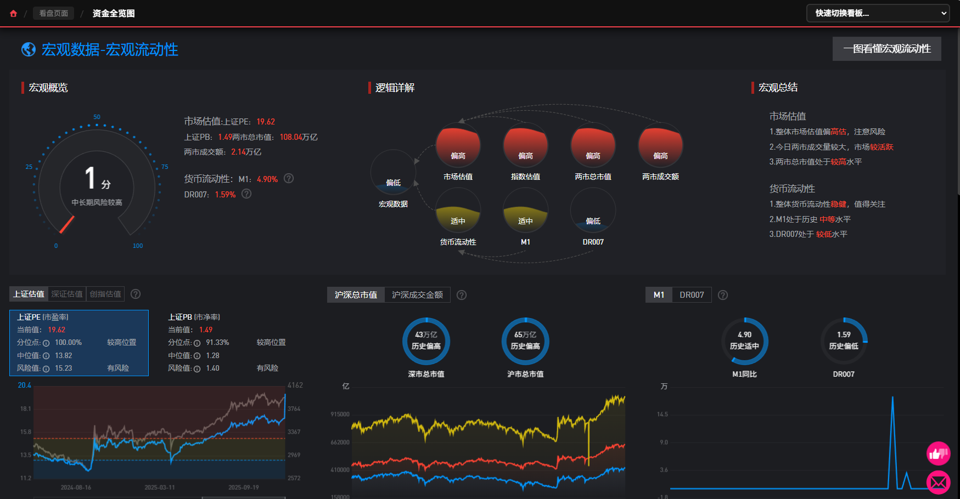Switch to the 深证估值 tab
The image size is (960, 499).
coord(67,294)
